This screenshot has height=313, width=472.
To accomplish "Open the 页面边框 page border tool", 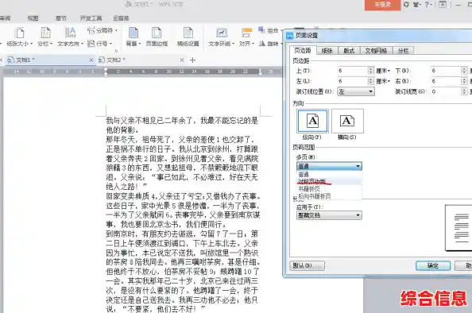I will (157, 37).
